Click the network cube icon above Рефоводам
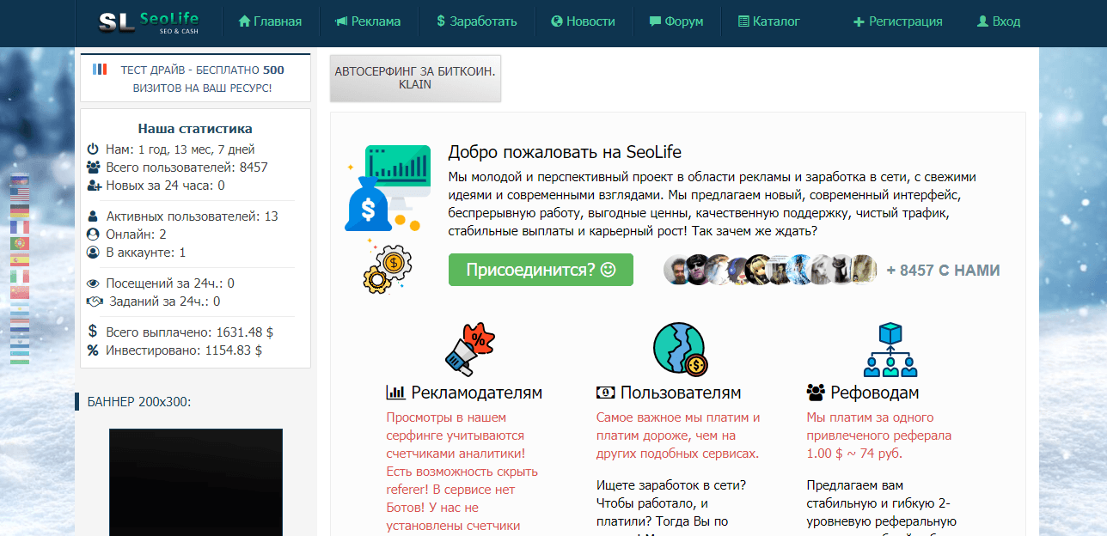 pos(890,348)
